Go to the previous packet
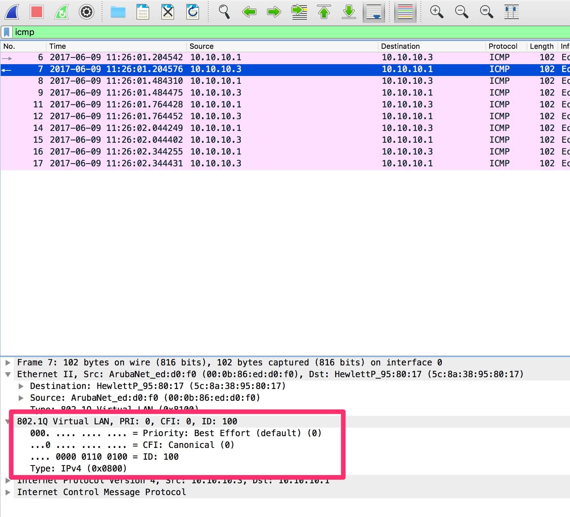 [x=250, y=11]
